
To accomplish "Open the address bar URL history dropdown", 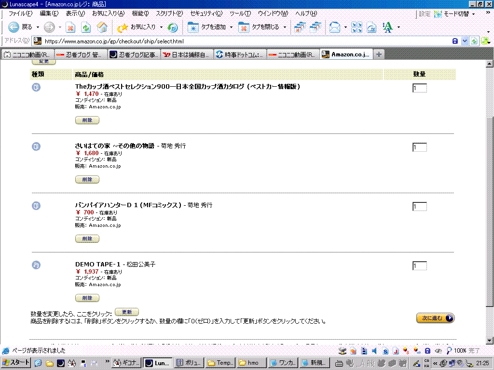I will [x=465, y=41].
